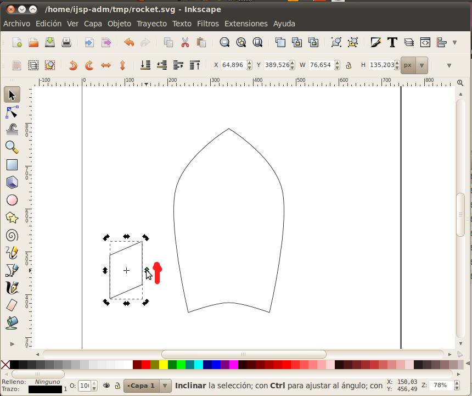472x396 pixels.
Task: Click Zoom to fit drawing icon
Action: click(241, 42)
